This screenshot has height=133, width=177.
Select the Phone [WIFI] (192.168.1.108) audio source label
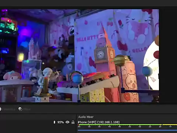(99, 122)
